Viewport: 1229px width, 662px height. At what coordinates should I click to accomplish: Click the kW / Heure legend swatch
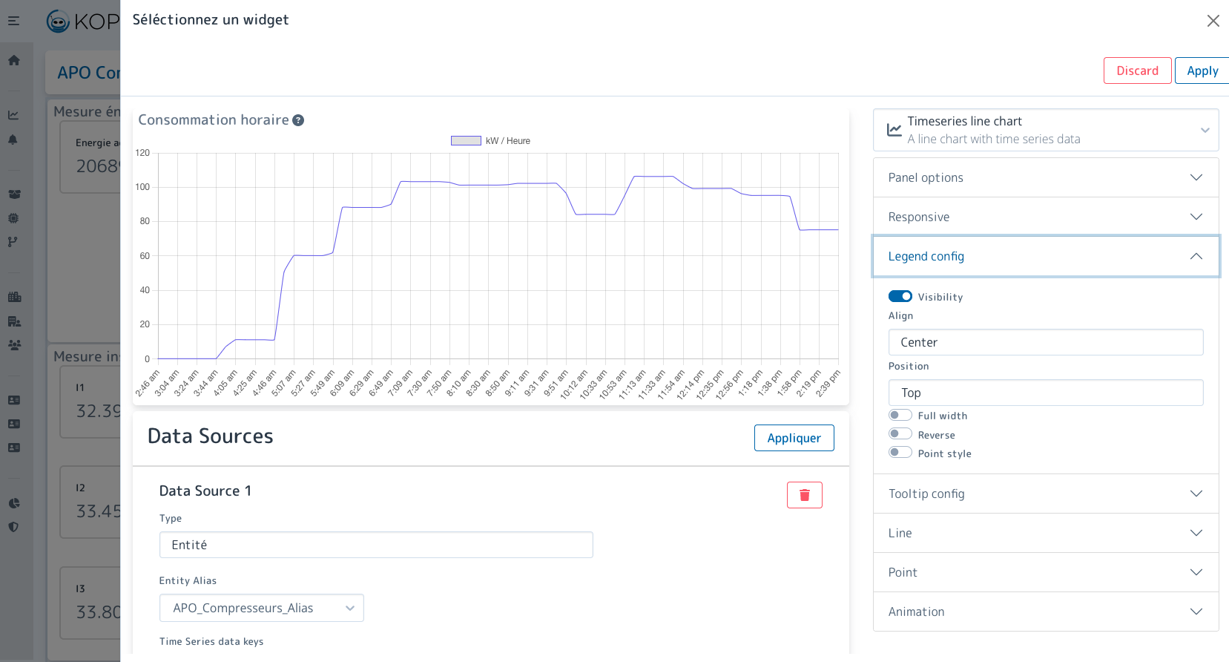[466, 141]
